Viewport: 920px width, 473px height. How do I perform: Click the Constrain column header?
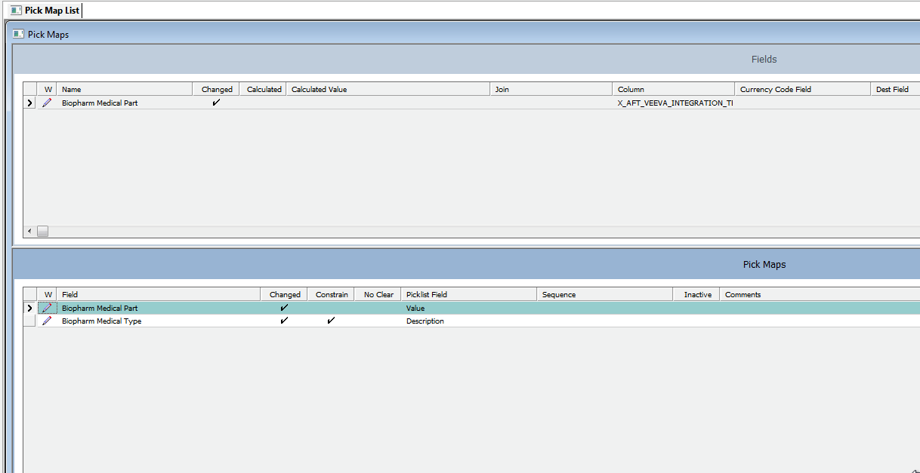[332, 294]
